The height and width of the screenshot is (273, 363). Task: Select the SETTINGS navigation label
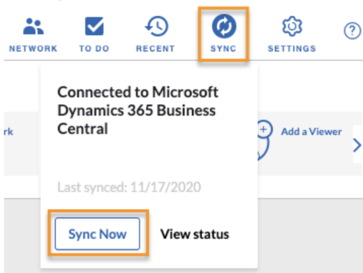(292, 49)
